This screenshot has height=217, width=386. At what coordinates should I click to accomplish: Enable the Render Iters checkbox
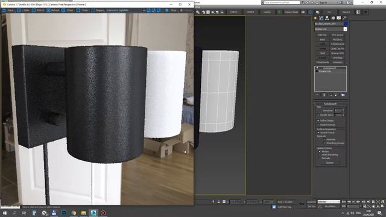[x=318, y=115]
